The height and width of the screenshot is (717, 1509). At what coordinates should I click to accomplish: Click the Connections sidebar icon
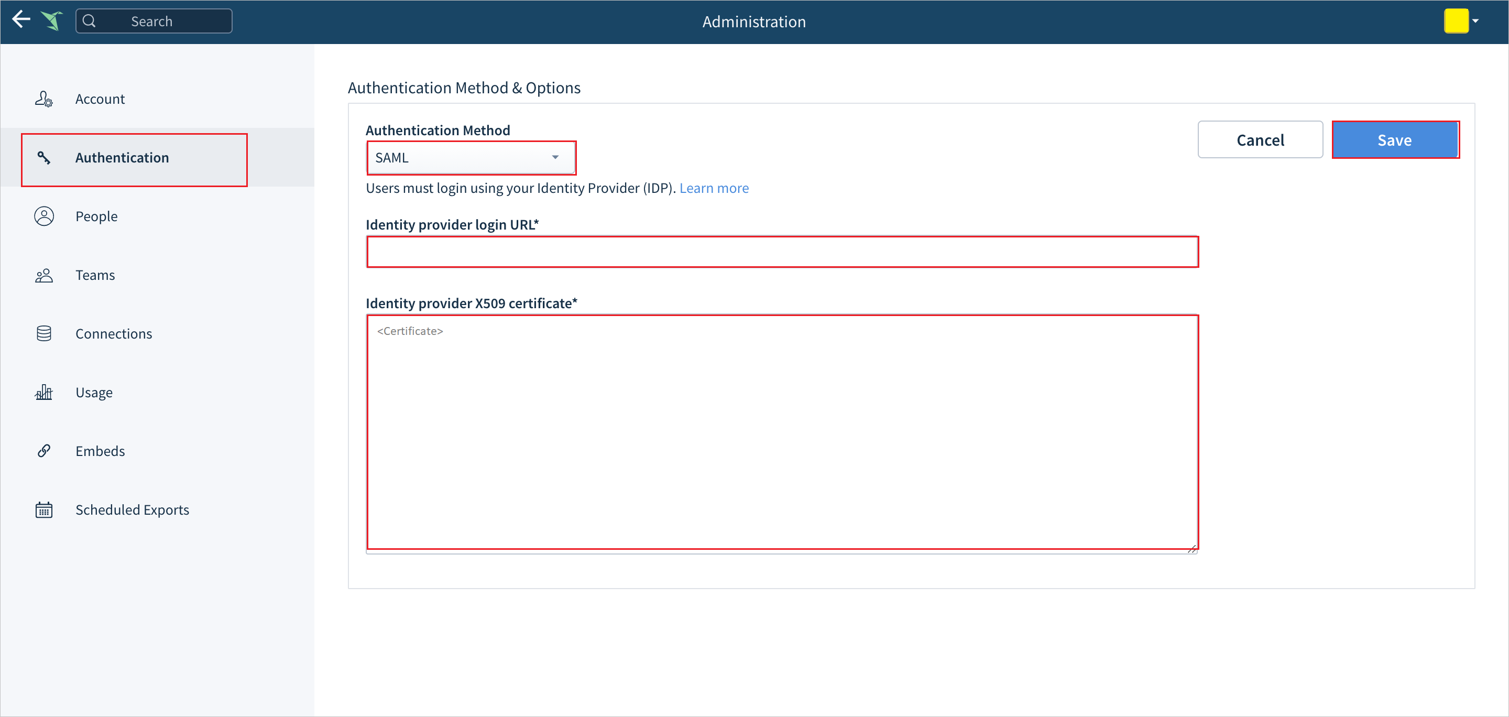click(44, 333)
